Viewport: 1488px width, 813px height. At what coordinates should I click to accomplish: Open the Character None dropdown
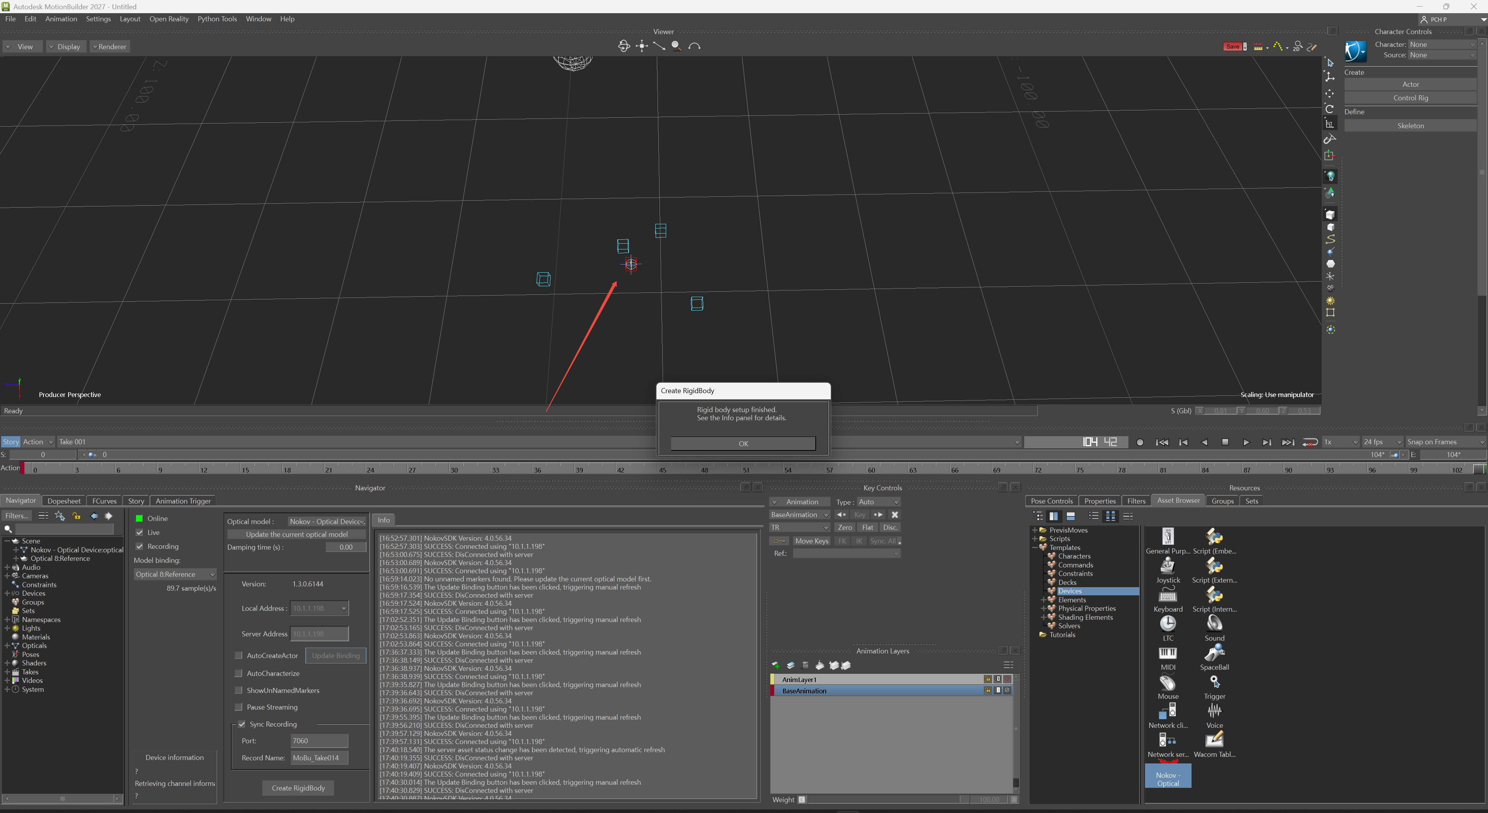pos(1442,45)
